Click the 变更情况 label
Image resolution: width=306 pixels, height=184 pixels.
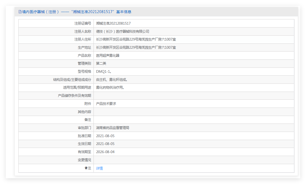[x=85, y=160]
